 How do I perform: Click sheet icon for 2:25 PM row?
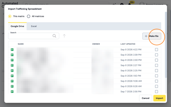click(x=12, y=70)
